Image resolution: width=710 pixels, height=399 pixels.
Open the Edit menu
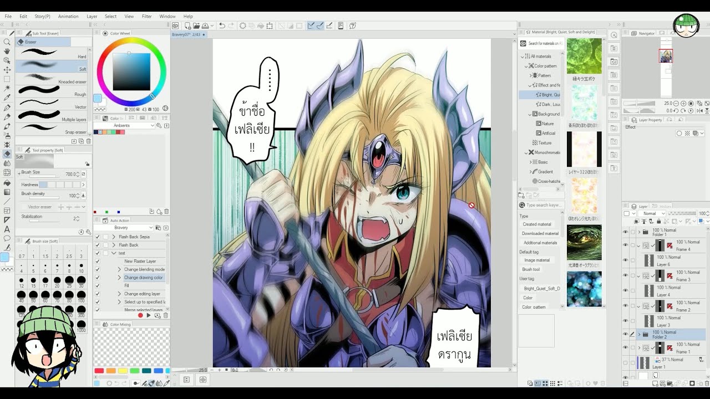[23, 17]
